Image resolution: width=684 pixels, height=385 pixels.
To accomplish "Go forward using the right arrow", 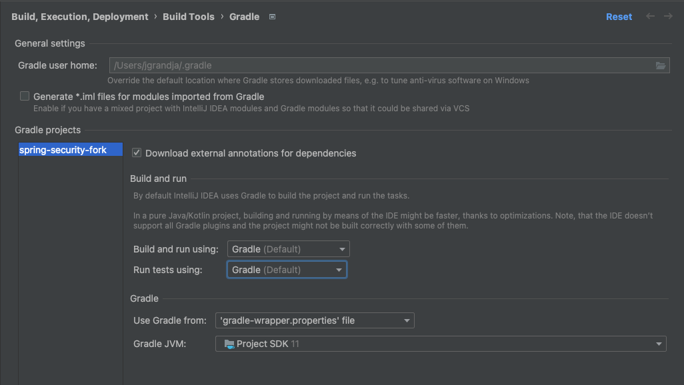I will (668, 17).
